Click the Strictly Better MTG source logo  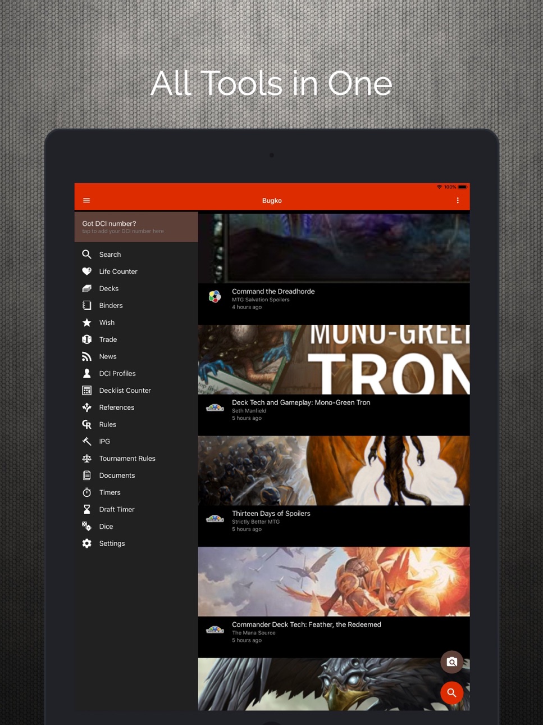(215, 518)
